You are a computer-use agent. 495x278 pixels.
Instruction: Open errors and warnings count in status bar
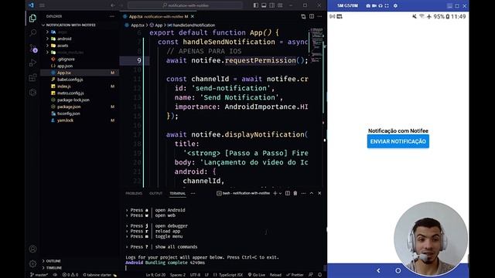pyautogui.click(x=70, y=275)
